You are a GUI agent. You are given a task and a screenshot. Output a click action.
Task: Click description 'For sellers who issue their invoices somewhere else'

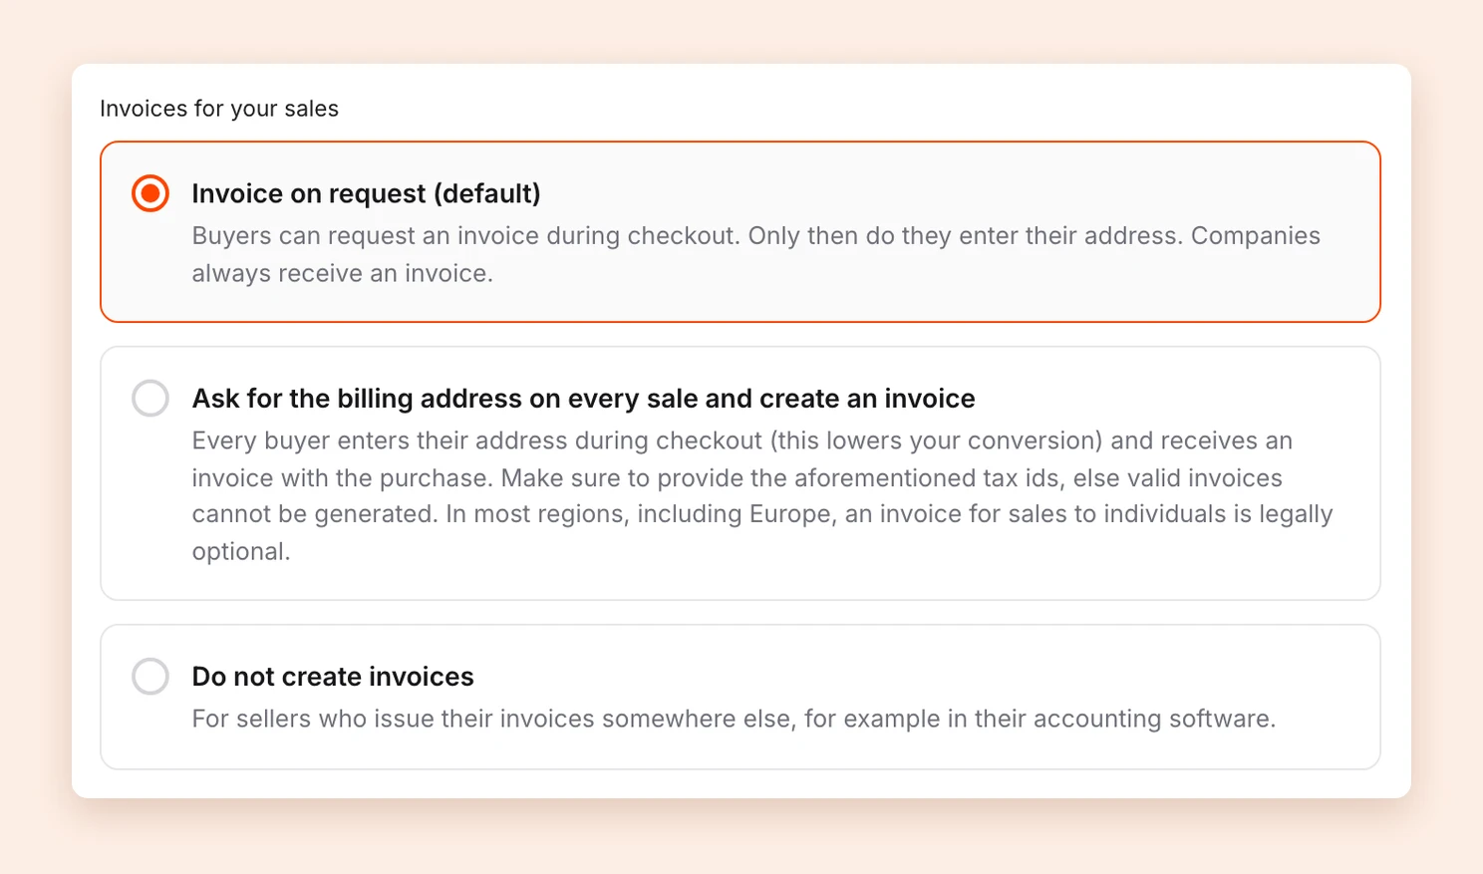click(x=734, y=719)
